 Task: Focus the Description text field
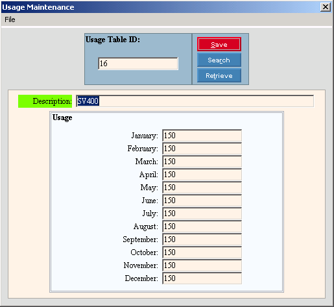click(195, 101)
